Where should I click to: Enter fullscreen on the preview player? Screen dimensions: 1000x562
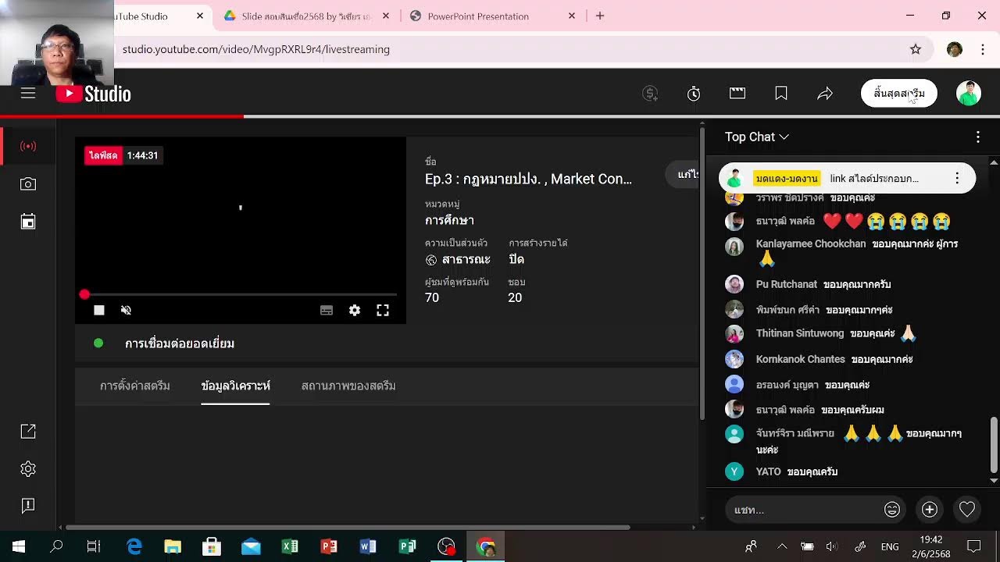point(383,311)
